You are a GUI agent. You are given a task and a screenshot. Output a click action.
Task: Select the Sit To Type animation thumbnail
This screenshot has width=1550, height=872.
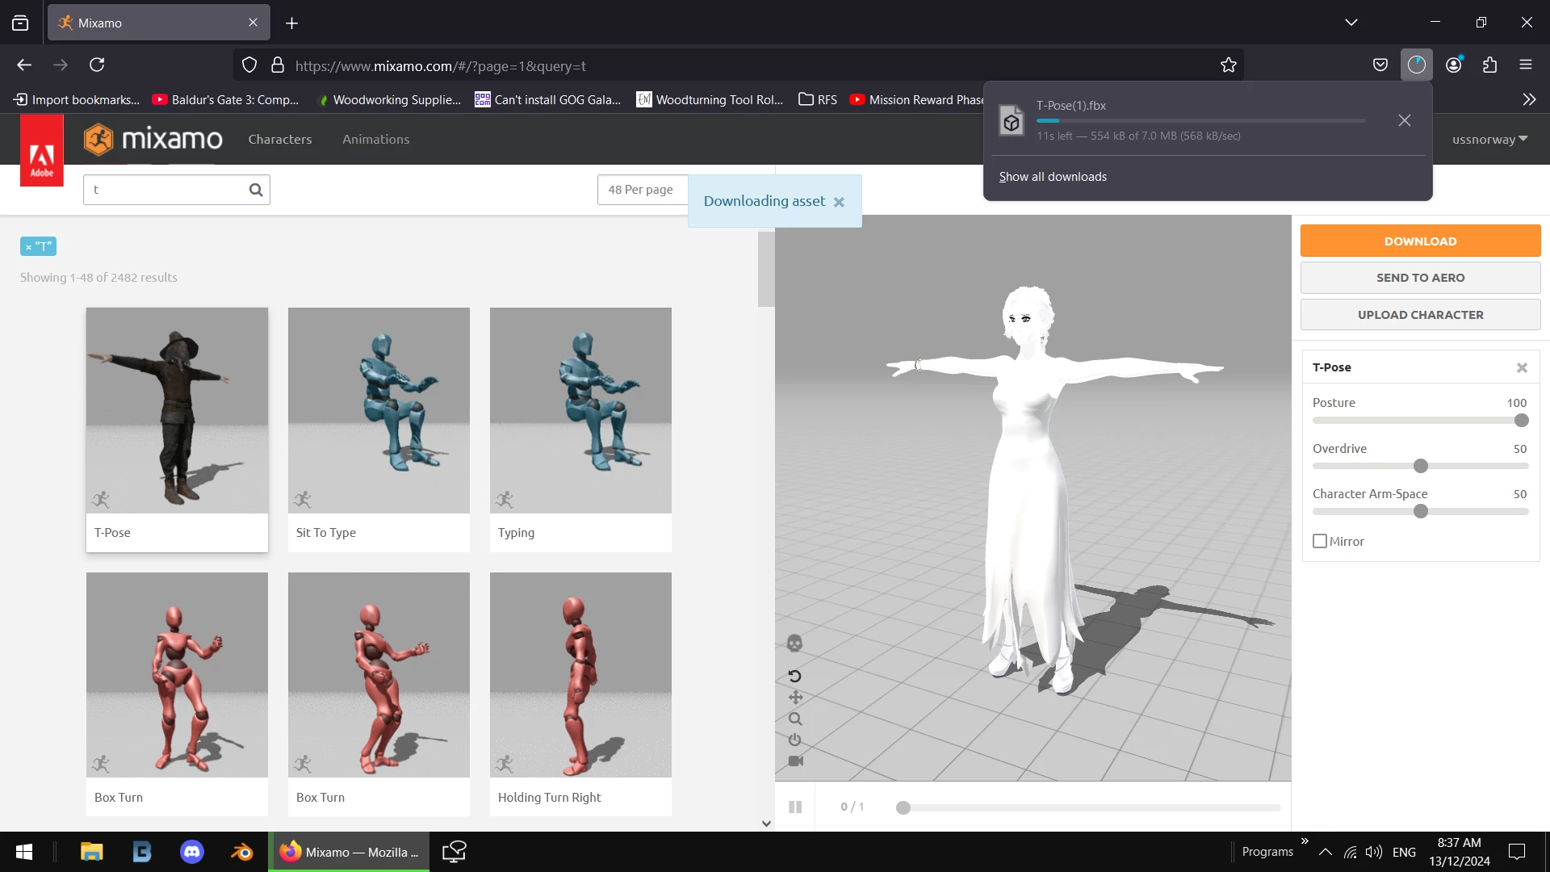[379, 410]
